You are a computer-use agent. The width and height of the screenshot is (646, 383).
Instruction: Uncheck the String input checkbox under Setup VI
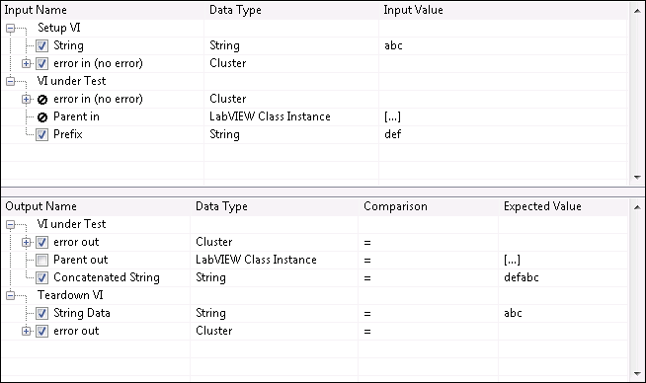(x=41, y=45)
